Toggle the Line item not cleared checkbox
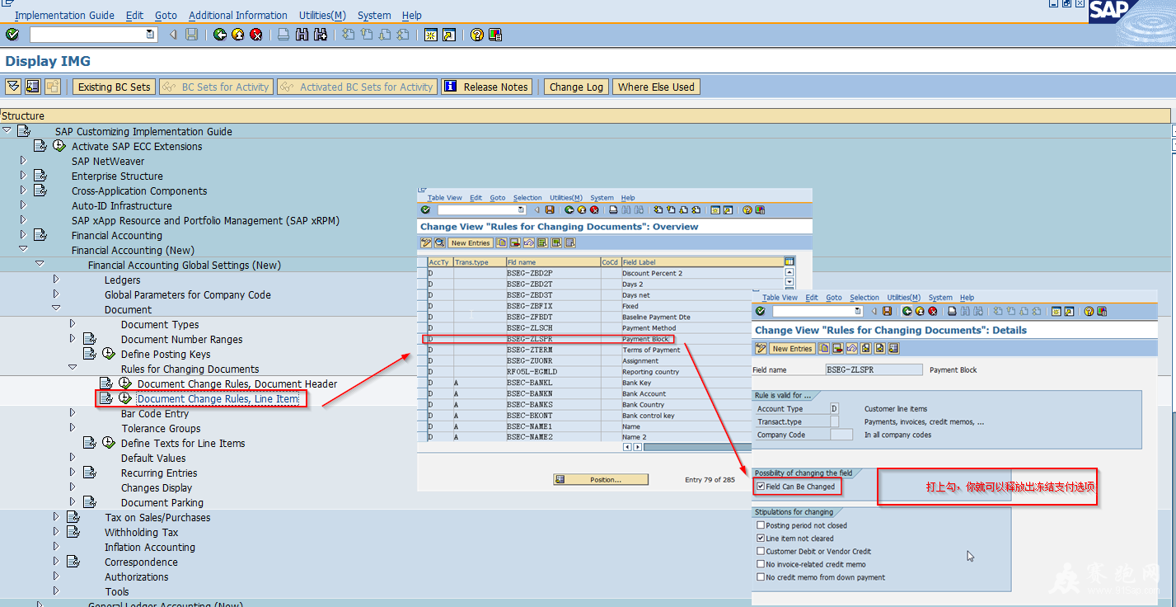The width and height of the screenshot is (1176, 607). 760,539
